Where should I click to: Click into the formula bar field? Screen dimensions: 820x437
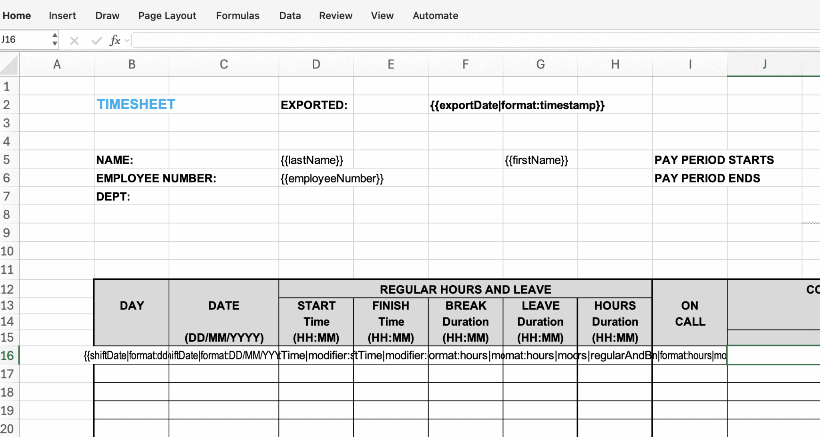pos(476,40)
